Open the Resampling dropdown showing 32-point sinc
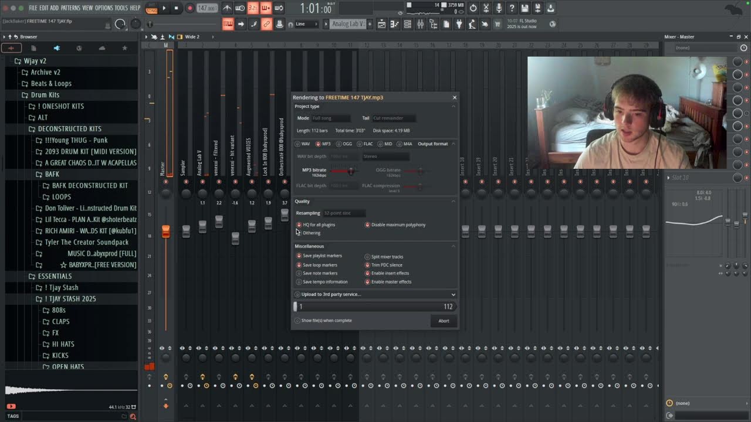Screen dimensions: 751x422 [344, 213]
